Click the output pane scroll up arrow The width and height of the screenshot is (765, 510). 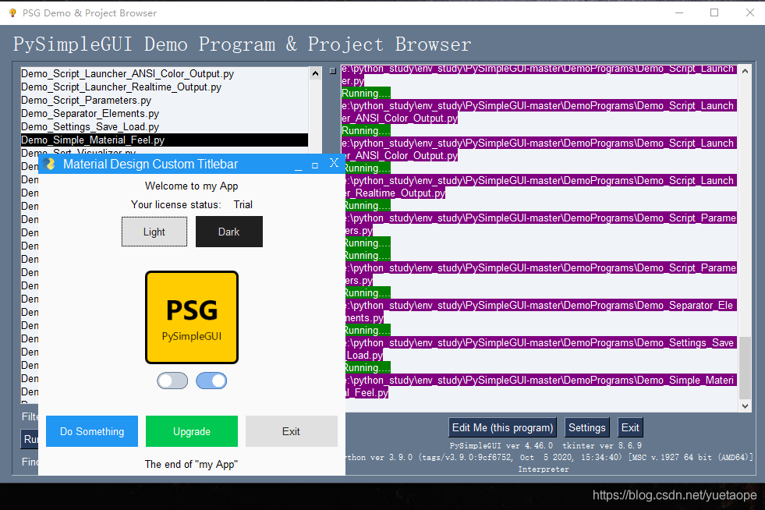745,71
